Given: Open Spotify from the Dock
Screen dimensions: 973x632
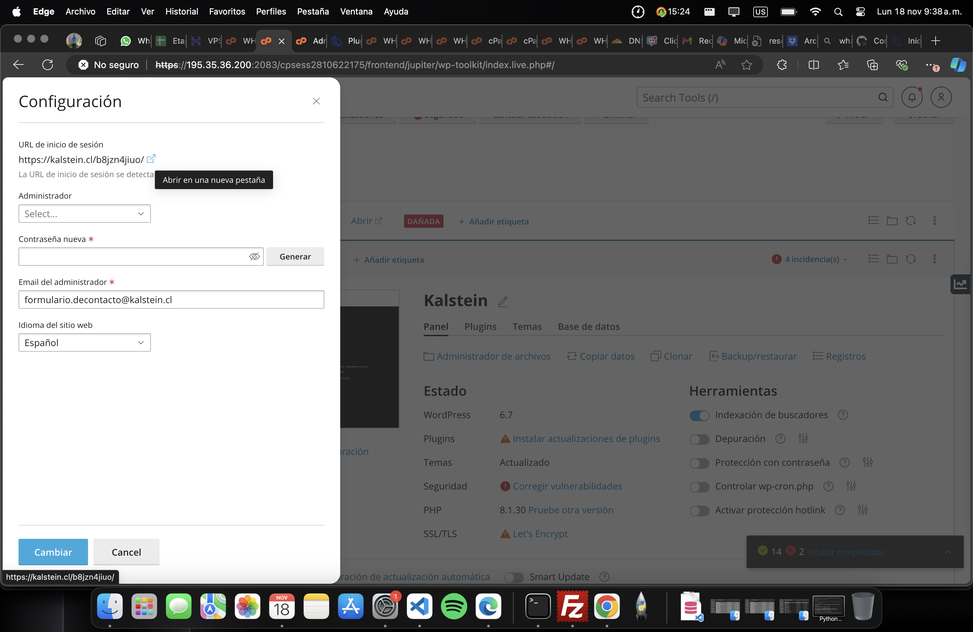Looking at the screenshot, I should coord(454,606).
